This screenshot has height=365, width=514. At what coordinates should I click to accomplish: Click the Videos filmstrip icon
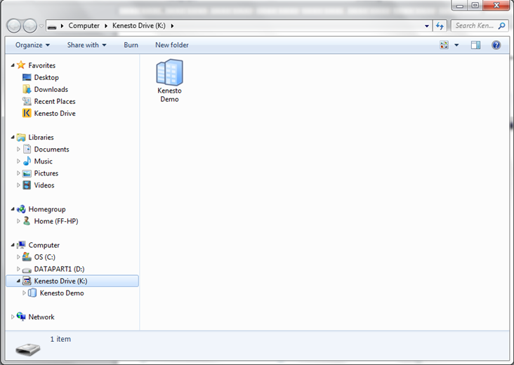[27, 185]
